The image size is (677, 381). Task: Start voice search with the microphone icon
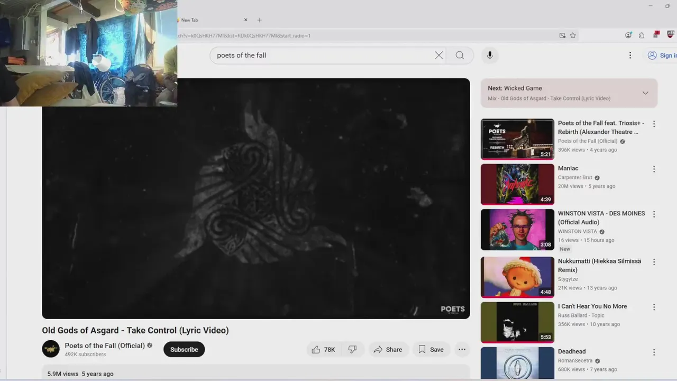pos(490,55)
